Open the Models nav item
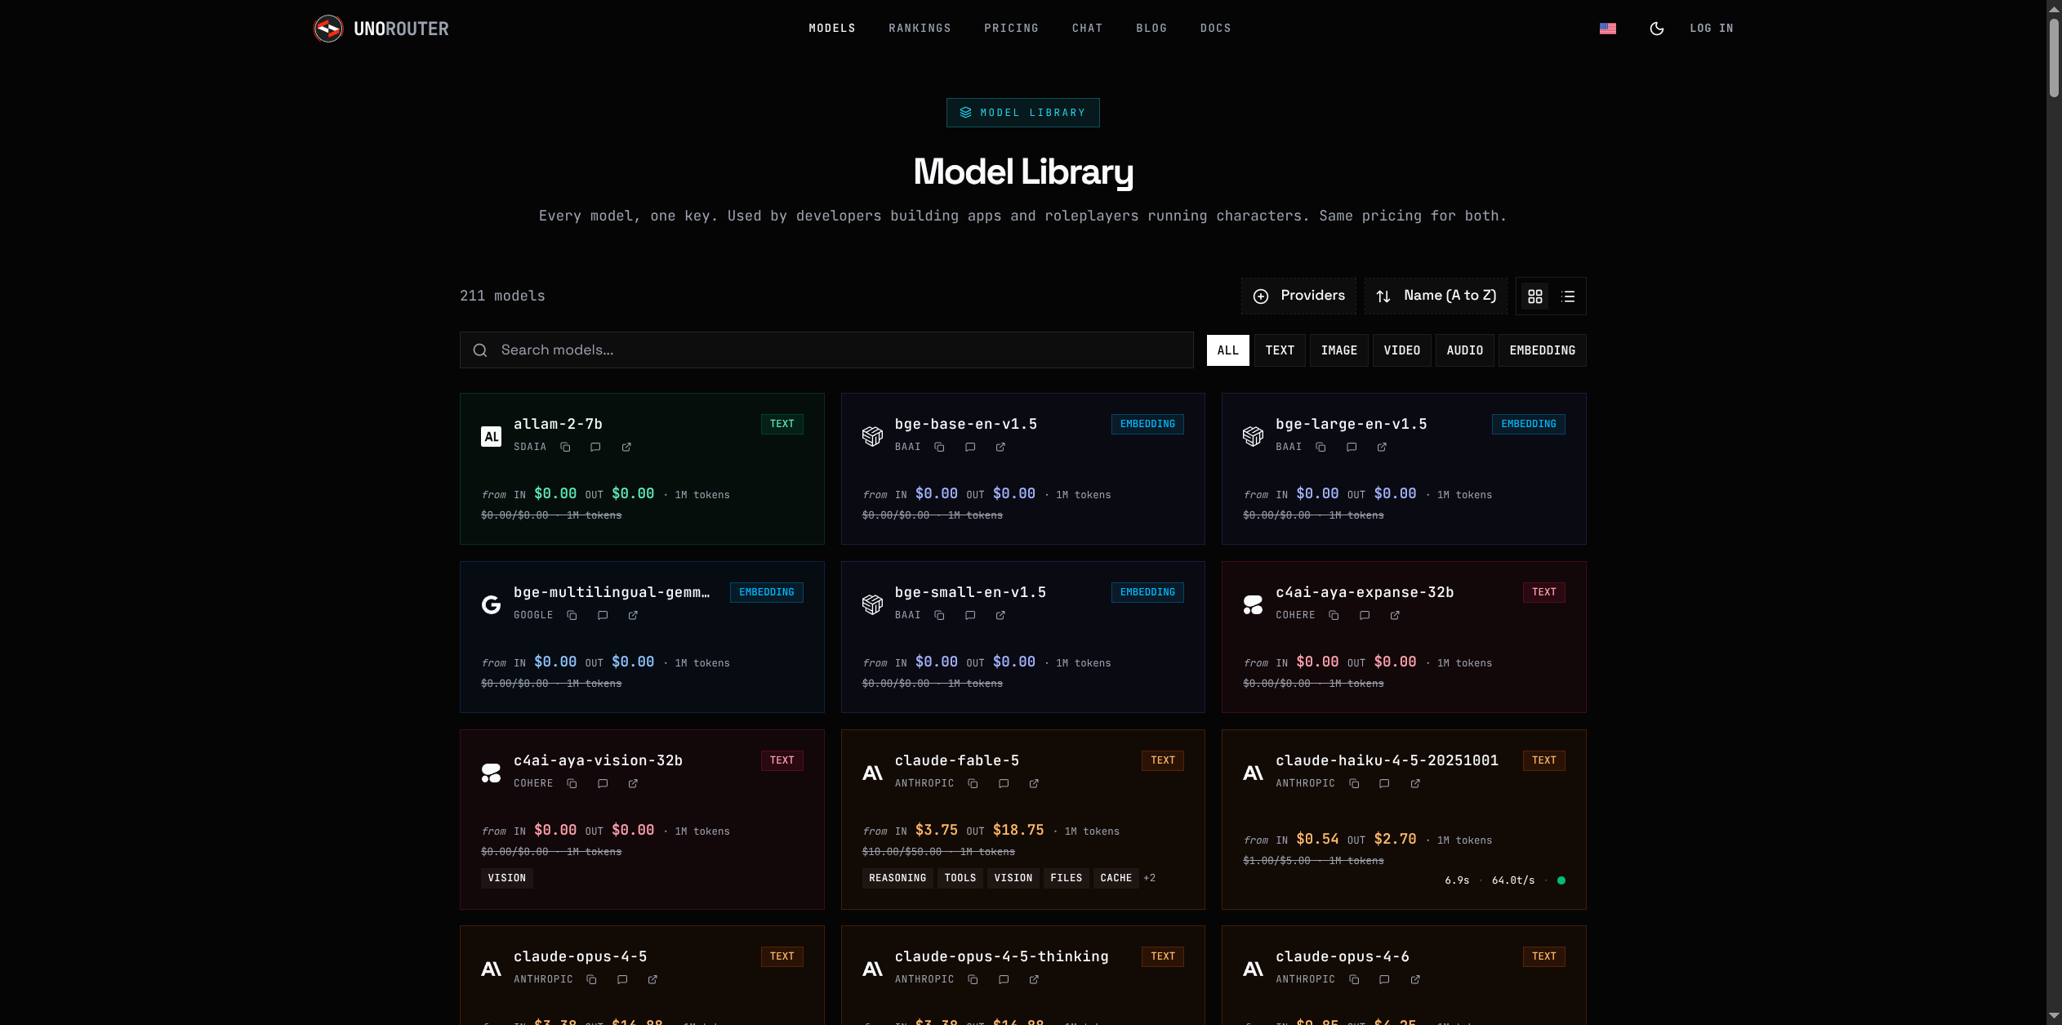 pos(832,29)
